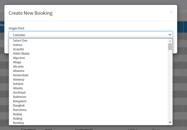The height and width of the screenshot is (130, 187).
Task: Select Antwerp from the dropdown list
Action: 88,79
